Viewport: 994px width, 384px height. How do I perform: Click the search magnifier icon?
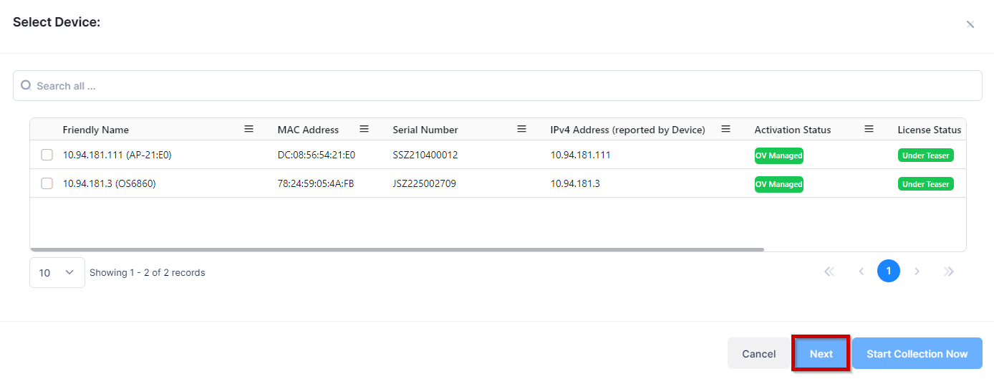26,85
